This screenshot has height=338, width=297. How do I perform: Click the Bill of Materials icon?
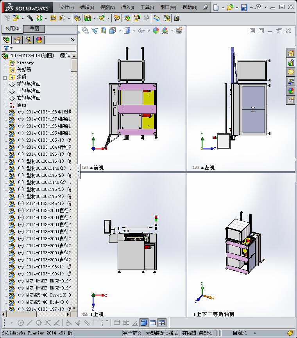[127, 18]
